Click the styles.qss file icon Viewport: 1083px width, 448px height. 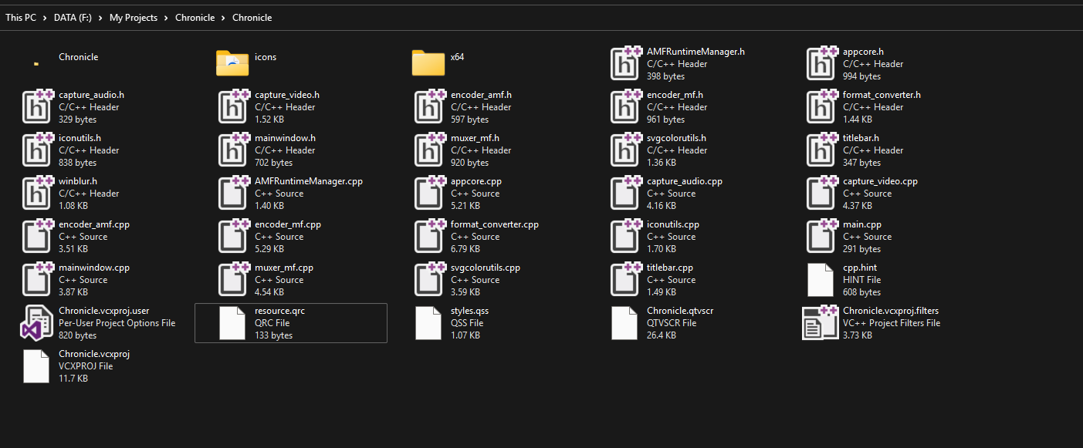(x=428, y=322)
